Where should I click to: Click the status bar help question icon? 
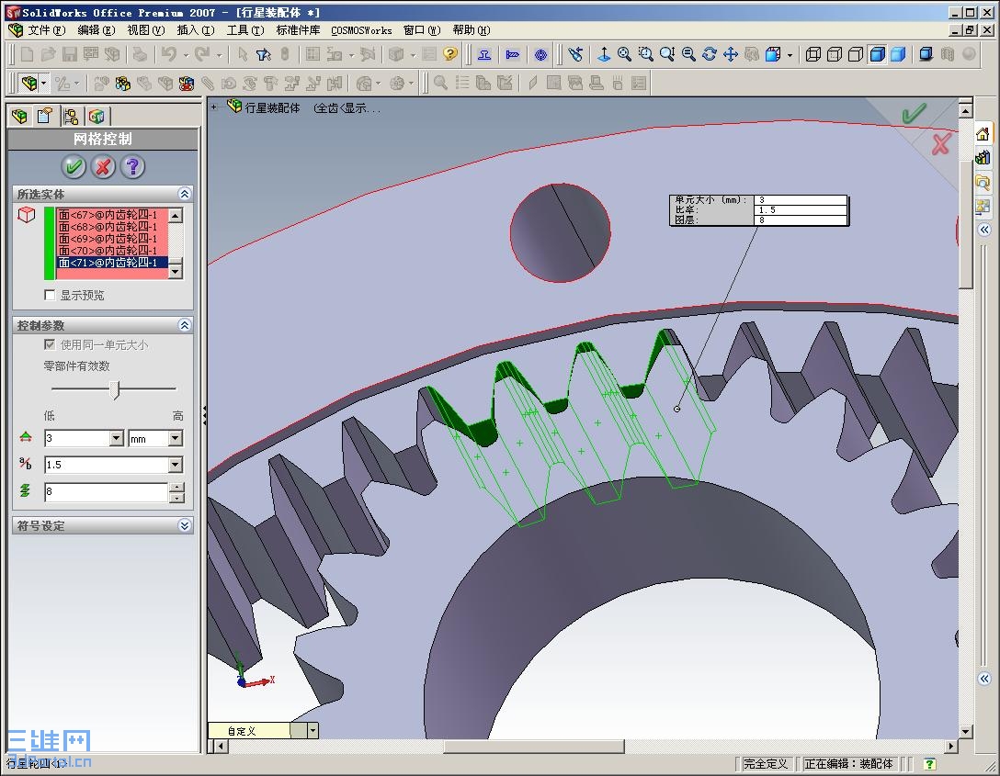(930, 763)
